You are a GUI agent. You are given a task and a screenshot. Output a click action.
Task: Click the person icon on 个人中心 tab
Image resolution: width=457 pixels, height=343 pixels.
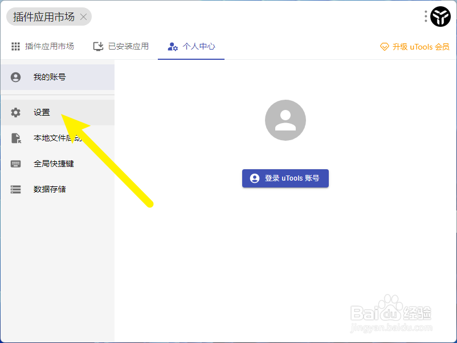tap(172, 46)
